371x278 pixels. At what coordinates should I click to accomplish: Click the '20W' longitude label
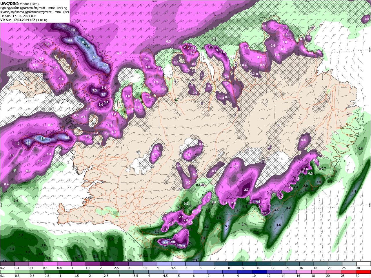154,1
